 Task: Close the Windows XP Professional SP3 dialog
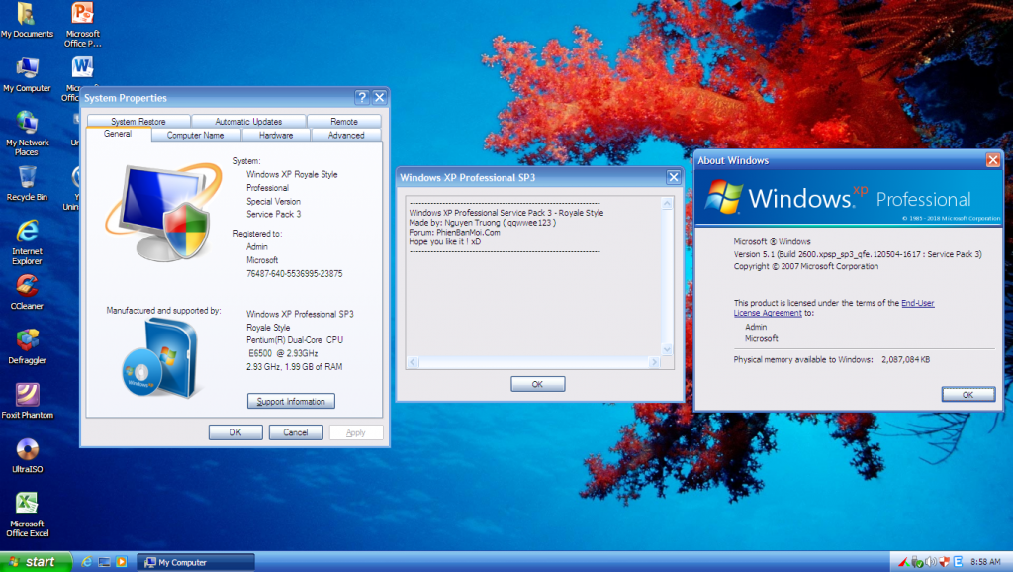(x=674, y=177)
